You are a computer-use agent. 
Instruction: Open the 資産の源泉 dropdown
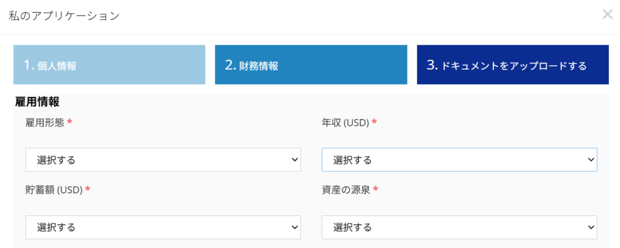tap(459, 227)
